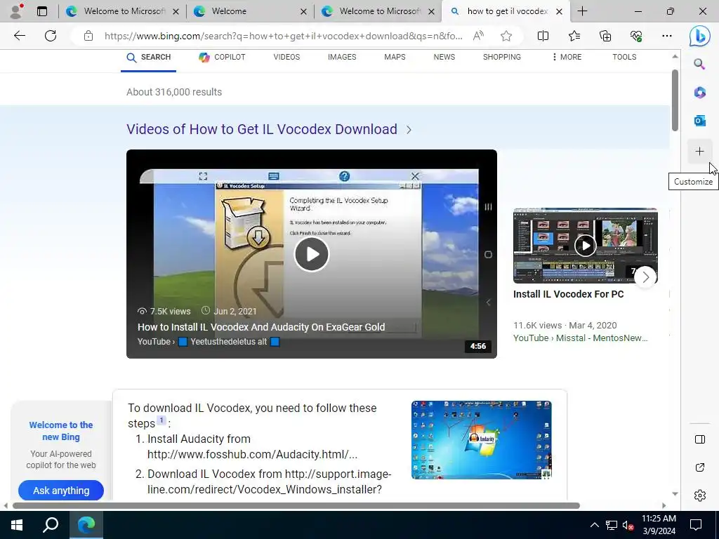Click Windows Start button
Image resolution: width=719 pixels, height=539 pixels.
[x=17, y=525]
